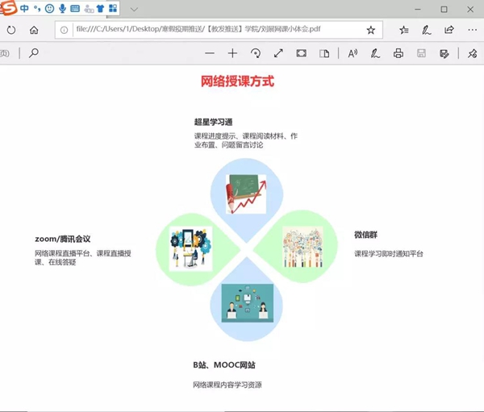Open the Sogou emoji face icon
The width and height of the screenshot is (484, 412).
[50, 8]
